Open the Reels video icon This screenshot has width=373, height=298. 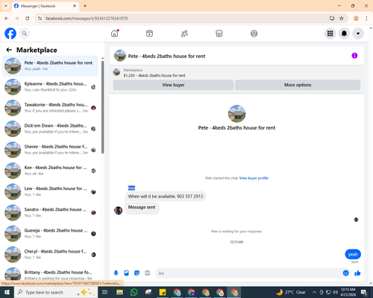click(x=149, y=34)
